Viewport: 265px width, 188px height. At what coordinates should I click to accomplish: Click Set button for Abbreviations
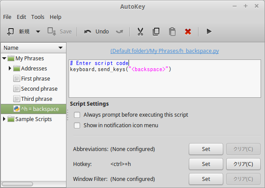[x=206, y=149]
